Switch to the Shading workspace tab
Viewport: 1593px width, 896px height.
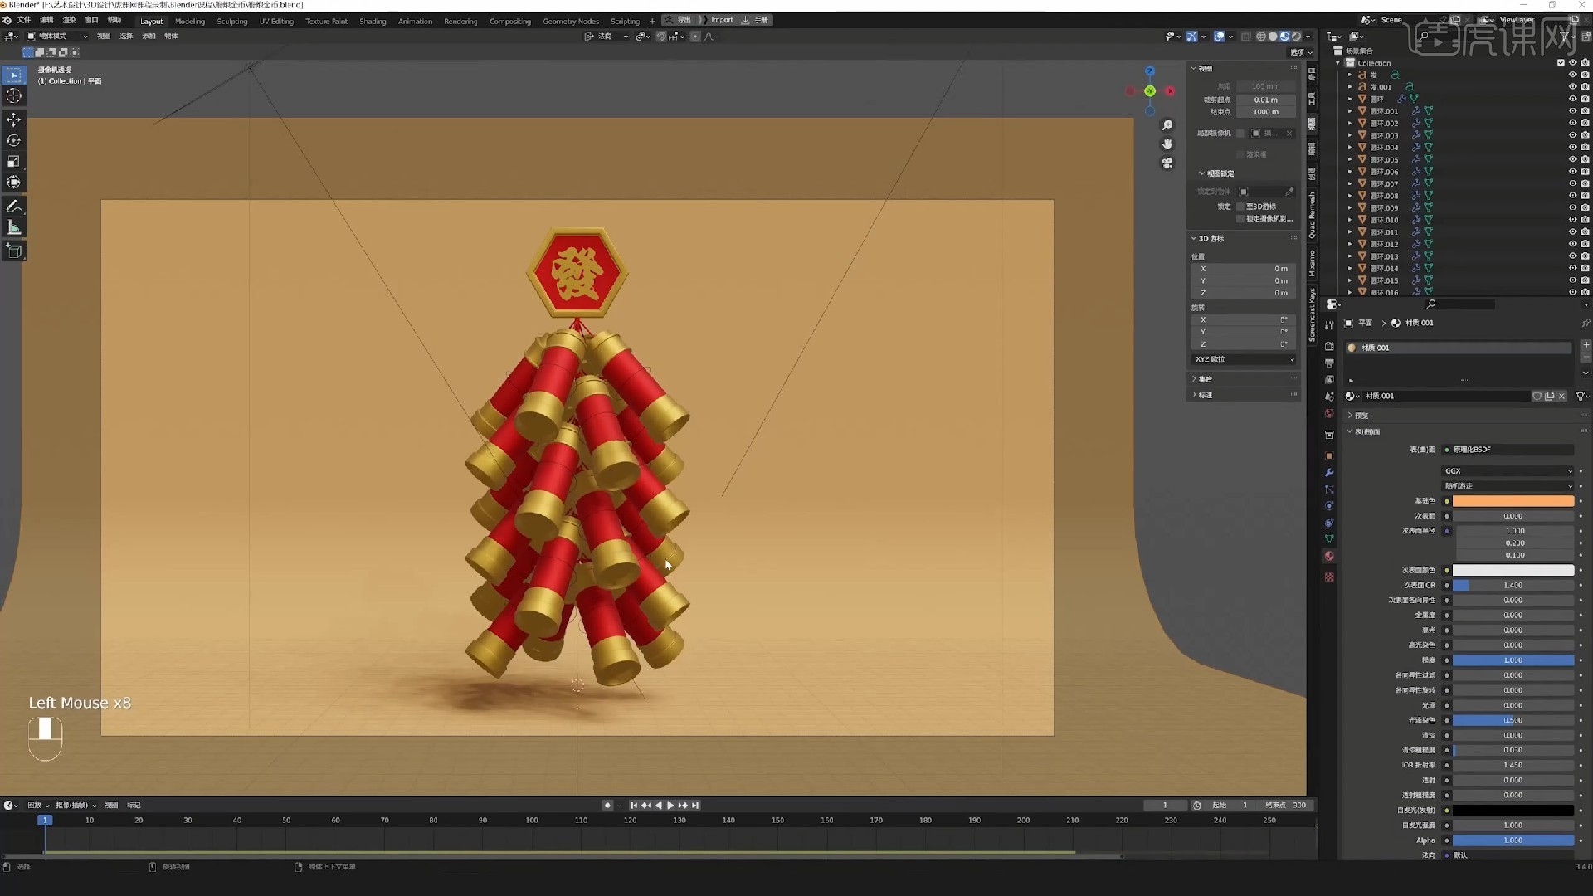(x=373, y=21)
